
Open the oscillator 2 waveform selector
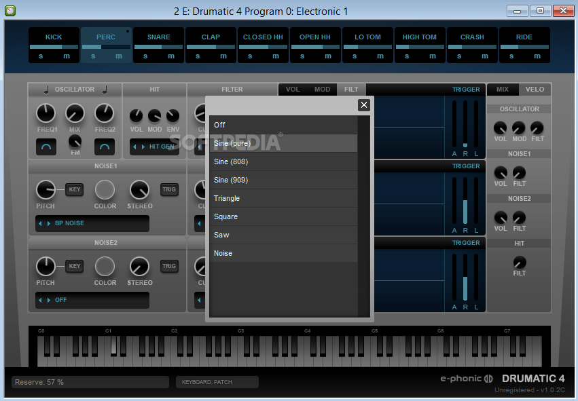tap(105, 147)
